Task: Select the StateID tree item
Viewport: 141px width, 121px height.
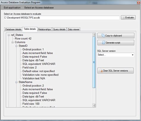Action: pyautogui.click(x=23, y=46)
